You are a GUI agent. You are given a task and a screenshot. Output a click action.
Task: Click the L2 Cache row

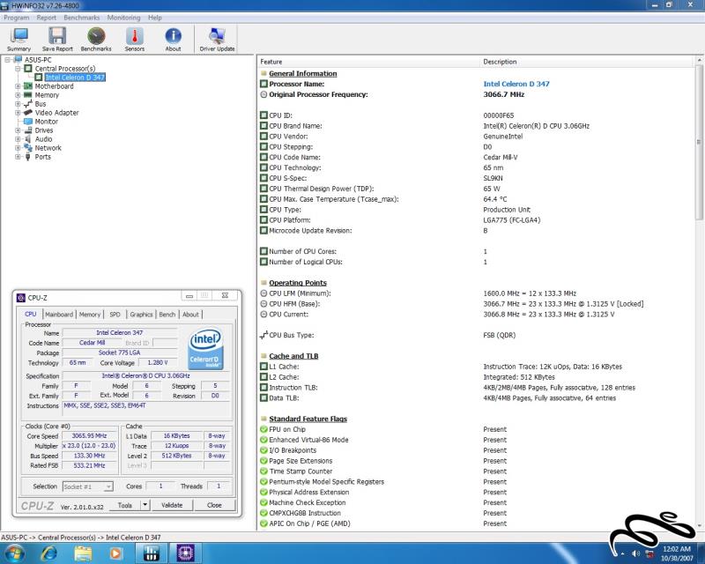click(477, 377)
